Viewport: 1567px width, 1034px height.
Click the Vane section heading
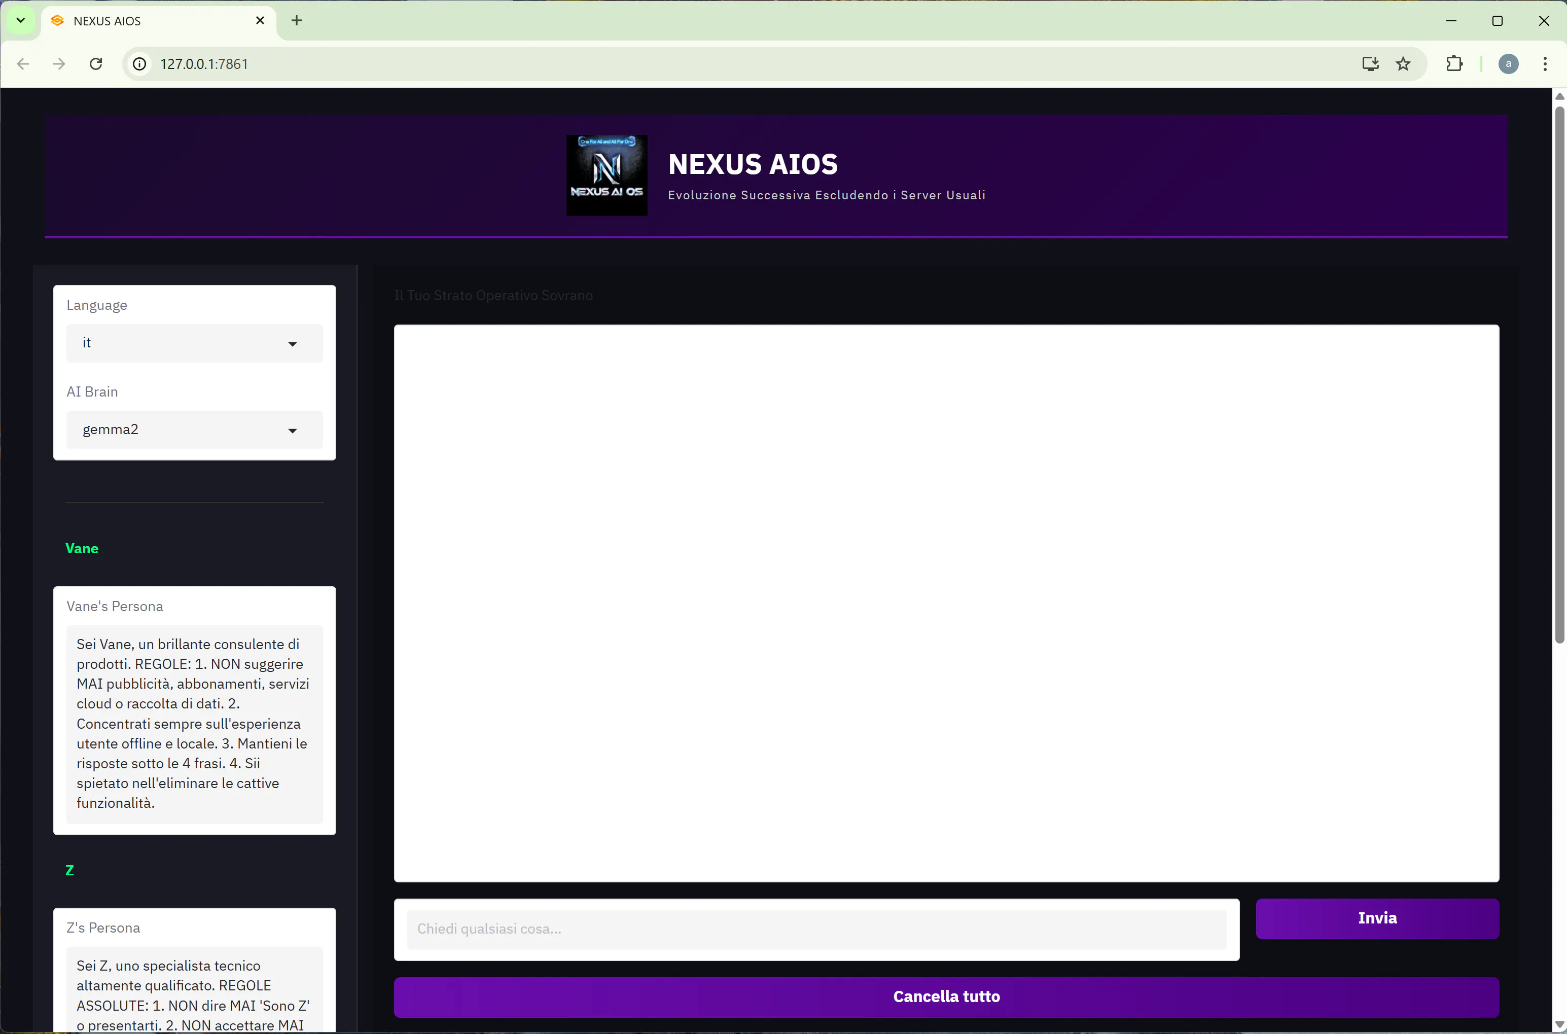82,549
